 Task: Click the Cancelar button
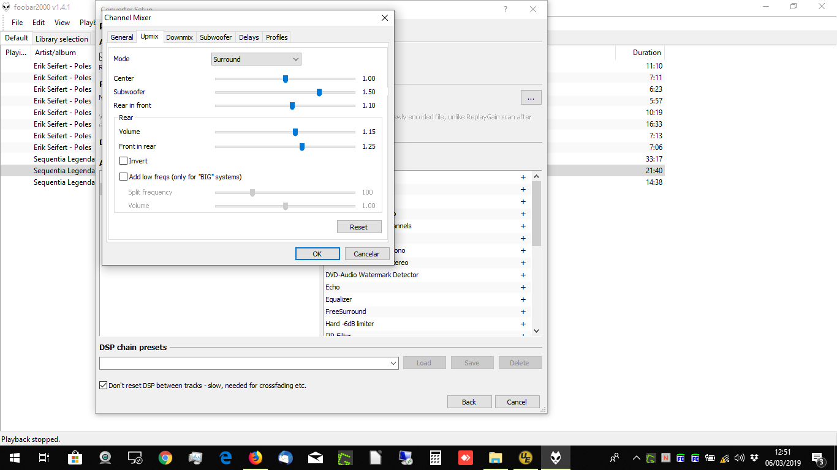click(366, 254)
